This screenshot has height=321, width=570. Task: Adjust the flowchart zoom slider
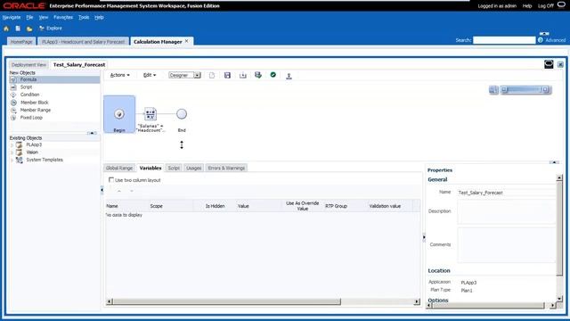[525, 89]
